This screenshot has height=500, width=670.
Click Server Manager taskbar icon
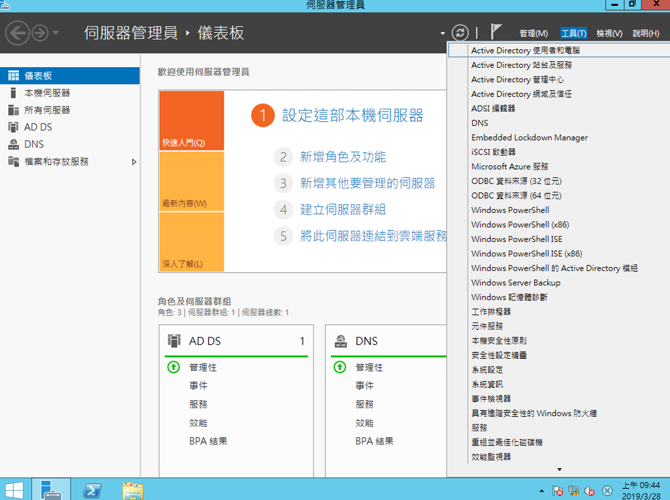52,489
